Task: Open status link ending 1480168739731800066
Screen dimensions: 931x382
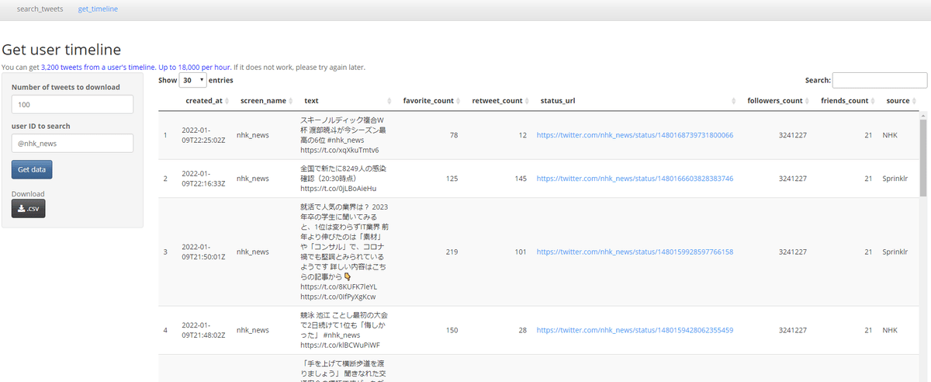Action: (x=635, y=135)
